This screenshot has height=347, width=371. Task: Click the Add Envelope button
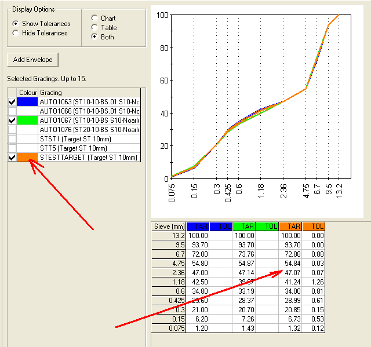pos(32,60)
